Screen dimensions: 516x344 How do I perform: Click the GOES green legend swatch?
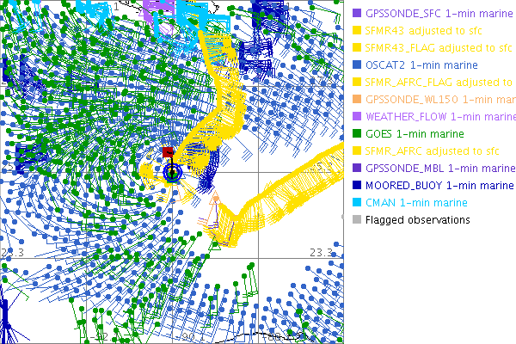pyautogui.click(x=358, y=134)
